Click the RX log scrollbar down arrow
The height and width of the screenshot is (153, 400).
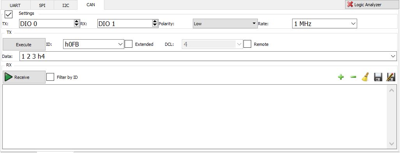click(391, 144)
